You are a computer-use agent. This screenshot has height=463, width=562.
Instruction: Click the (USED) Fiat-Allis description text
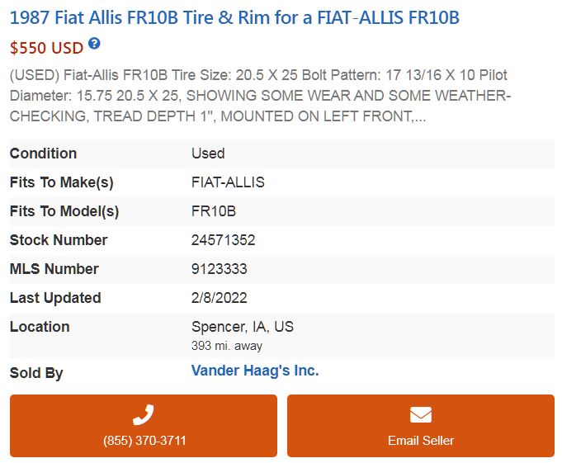[261, 96]
